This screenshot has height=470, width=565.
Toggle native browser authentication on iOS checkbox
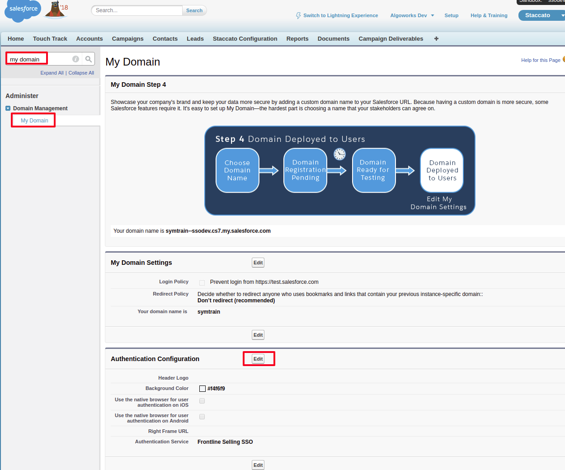202,401
